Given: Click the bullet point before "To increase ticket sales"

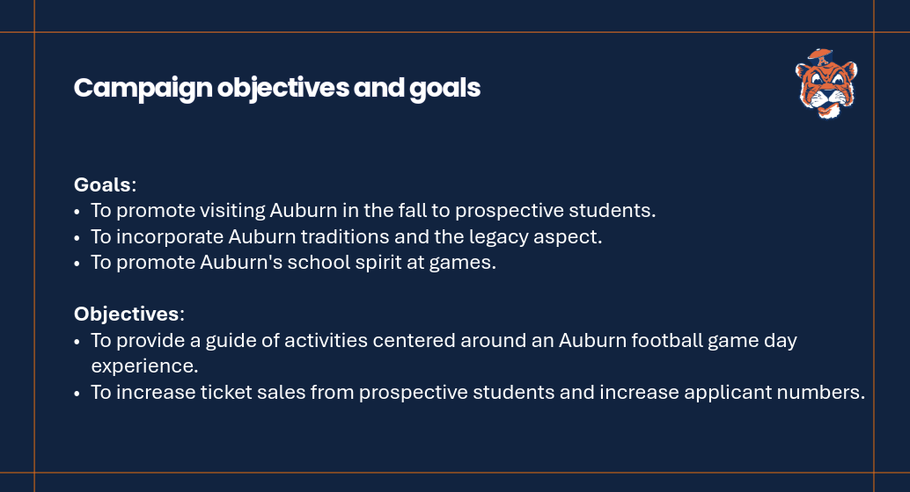Looking at the screenshot, I should point(78,393).
